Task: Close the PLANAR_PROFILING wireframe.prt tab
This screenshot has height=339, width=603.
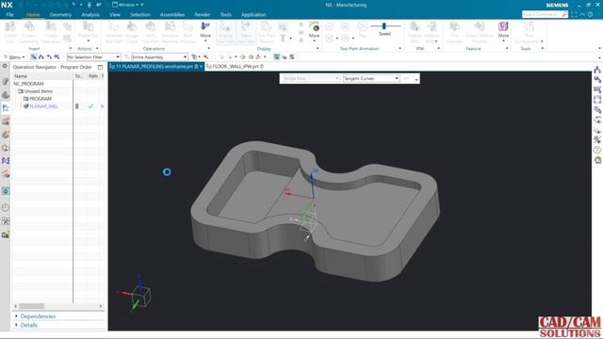Action: click(201, 67)
